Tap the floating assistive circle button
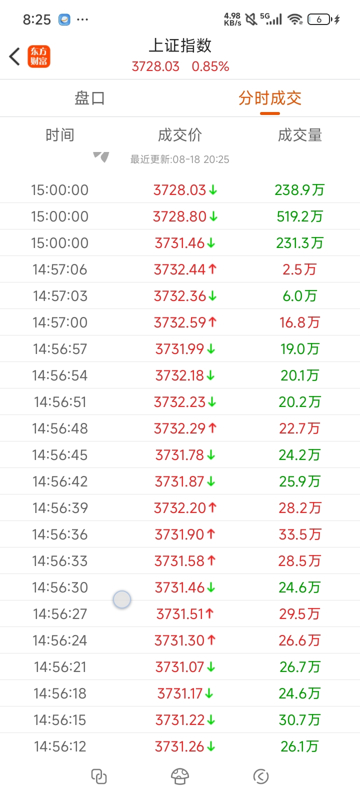This screenshot has width=360, height=800. click(x=122, y=599)
